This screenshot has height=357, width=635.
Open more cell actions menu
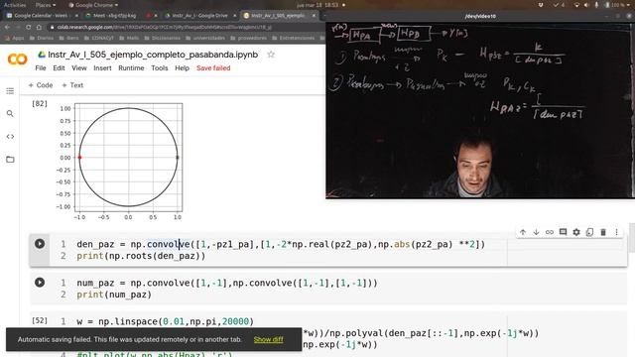(x=616, y=232)
